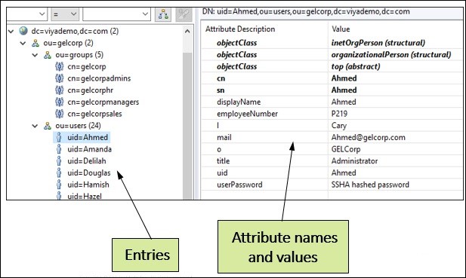
Task: Click the subtree search toolbar icon
Action: coord(163,14)
